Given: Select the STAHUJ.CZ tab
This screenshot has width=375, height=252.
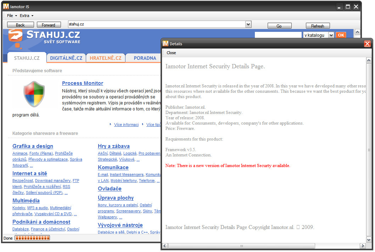Looking at the screenshot, I should click(27, 58).
